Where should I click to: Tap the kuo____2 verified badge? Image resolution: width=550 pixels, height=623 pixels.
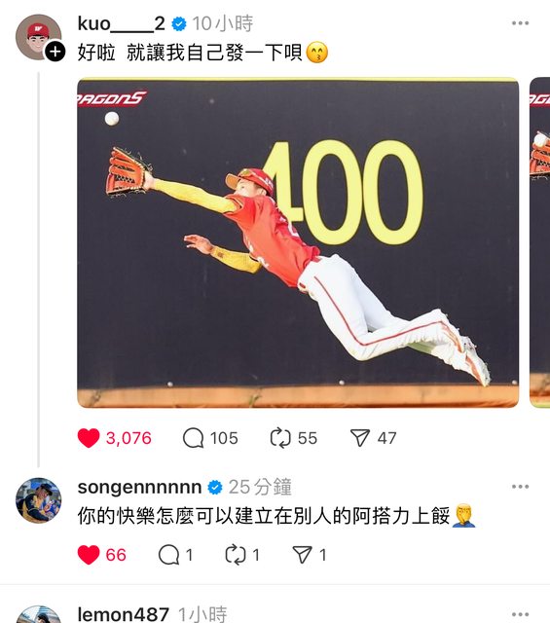tap(179, 23)
